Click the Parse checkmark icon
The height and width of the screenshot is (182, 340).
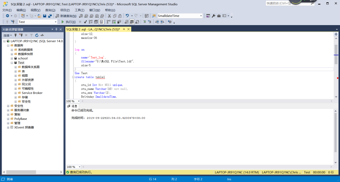pyautogui.click(x=85, y=22)
